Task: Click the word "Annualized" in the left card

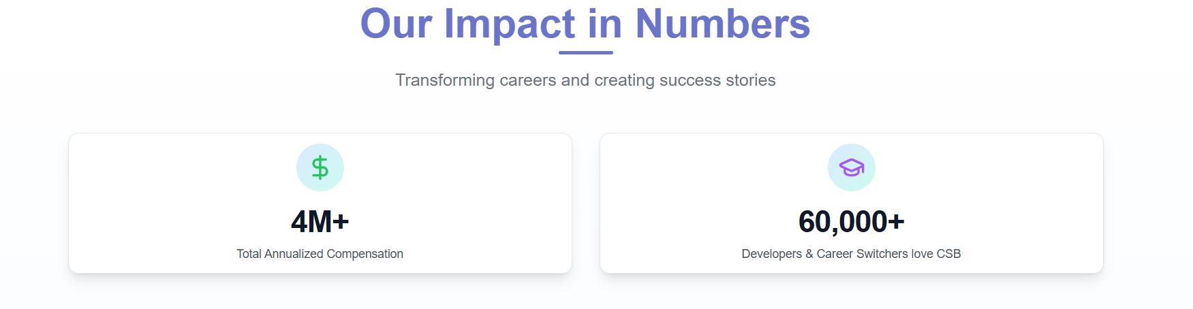Action: click(x=294, y=254)
